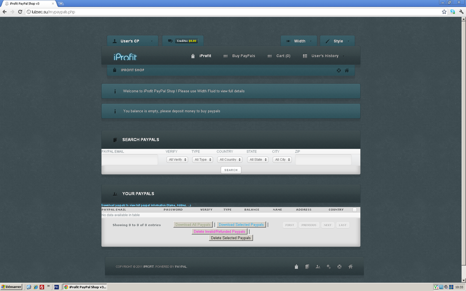Viewport: 466px width, 291px height.
Task: Close the iProfit PayPal Shop v3 tab
Action: pos(53,4)
